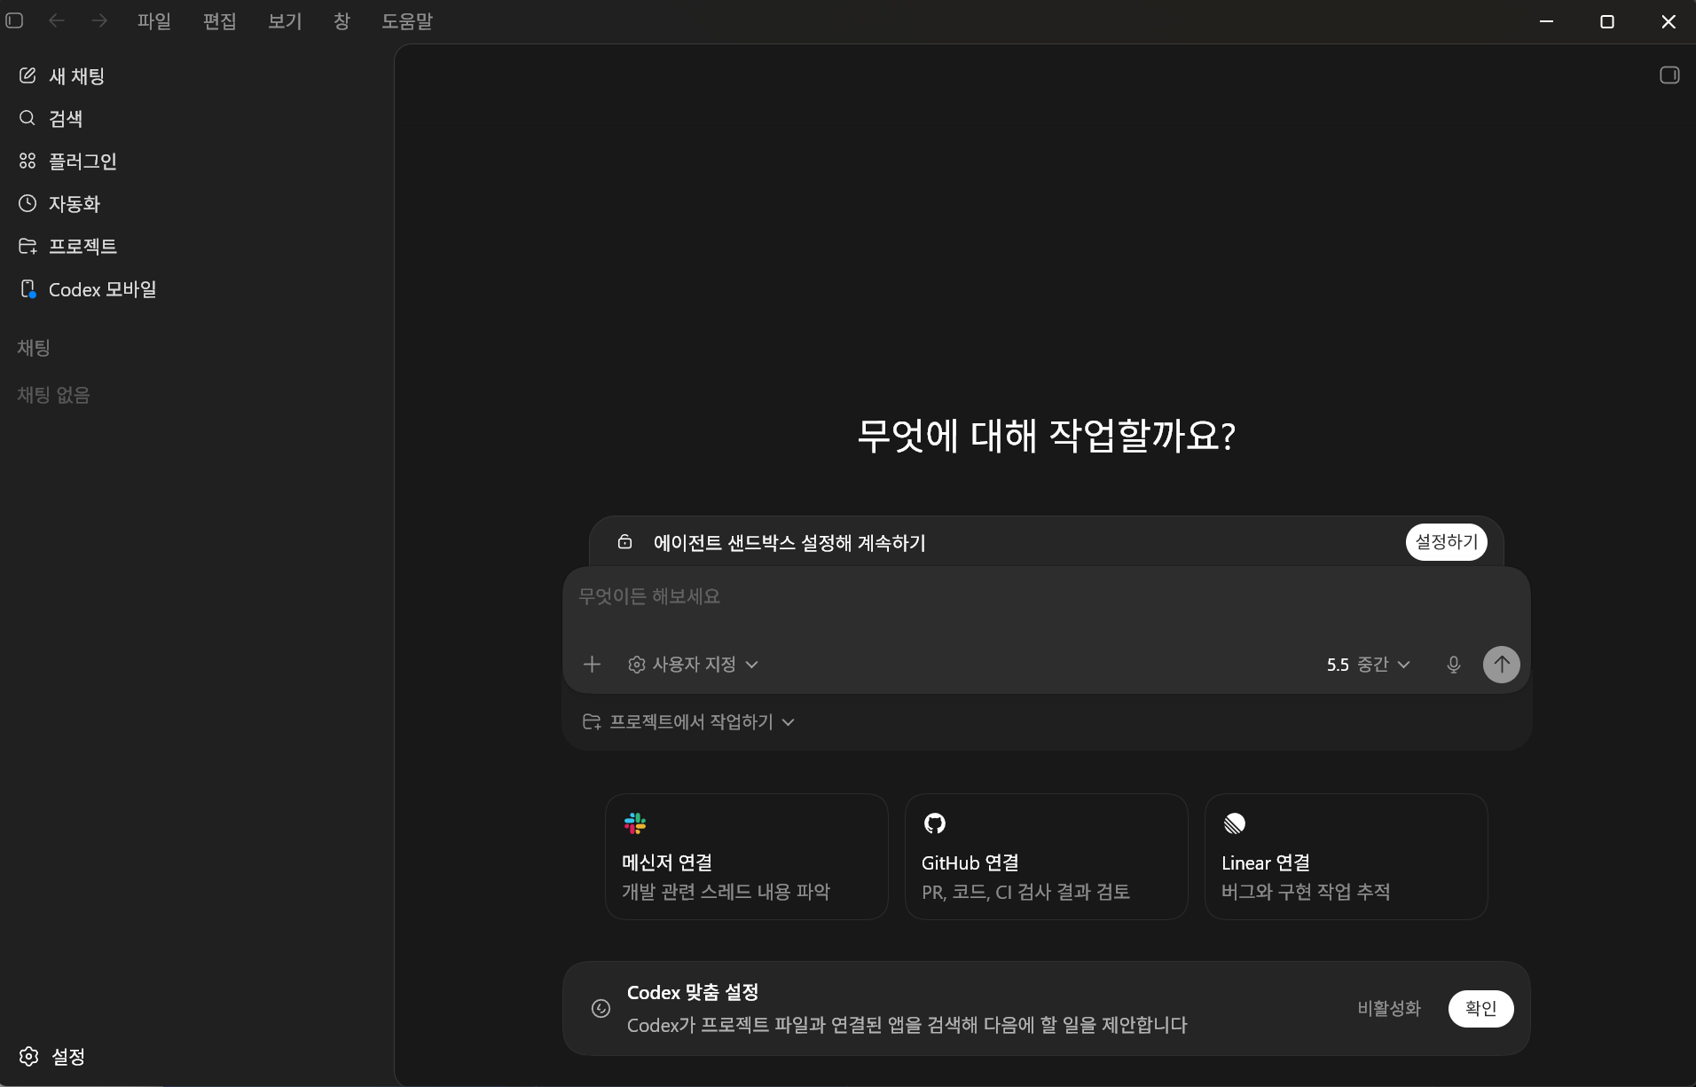Click the Codex 맞춤 설정 circular icon
This screenshot has height=1087, width=1696.
tap(601, 1008)
